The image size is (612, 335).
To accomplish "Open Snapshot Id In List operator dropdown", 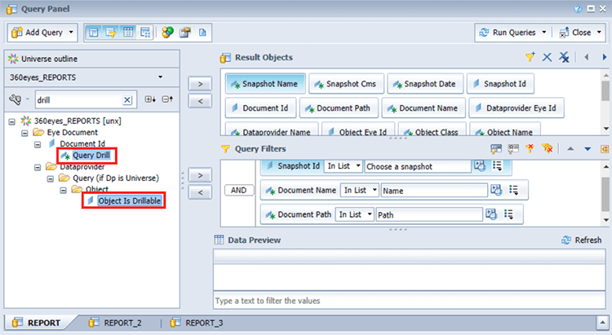I will (x=343, y=166).
